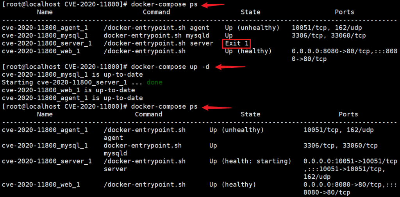The width and height of the screenshot is (400, 197).
Task: Click cve-2020-11800_web_1 in the second table
Action: 41,185
